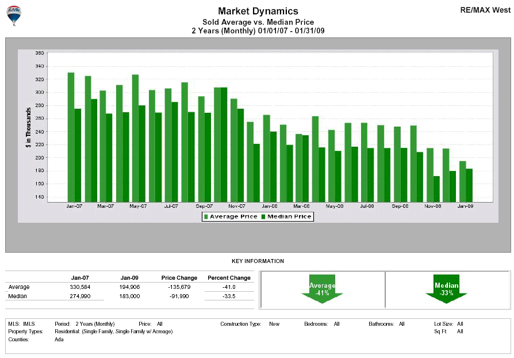The image size is (514, 358).
Task: Select the Market Dynamics title
Action: tap(258, 11)
